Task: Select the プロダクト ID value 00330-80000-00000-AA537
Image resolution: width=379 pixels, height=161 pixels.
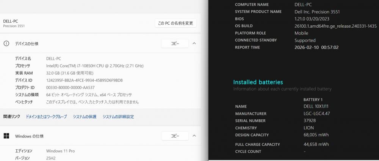Action: point(70,88)
